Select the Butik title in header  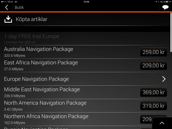pyautogui.click(x=19, y=7)
